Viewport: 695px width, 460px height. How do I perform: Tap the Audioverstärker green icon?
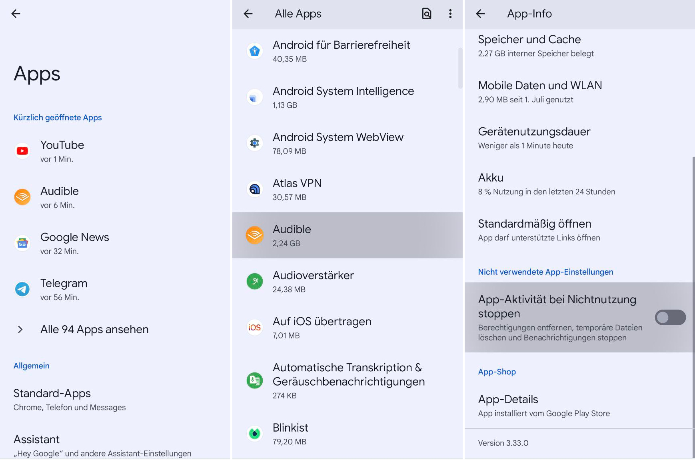255,282
